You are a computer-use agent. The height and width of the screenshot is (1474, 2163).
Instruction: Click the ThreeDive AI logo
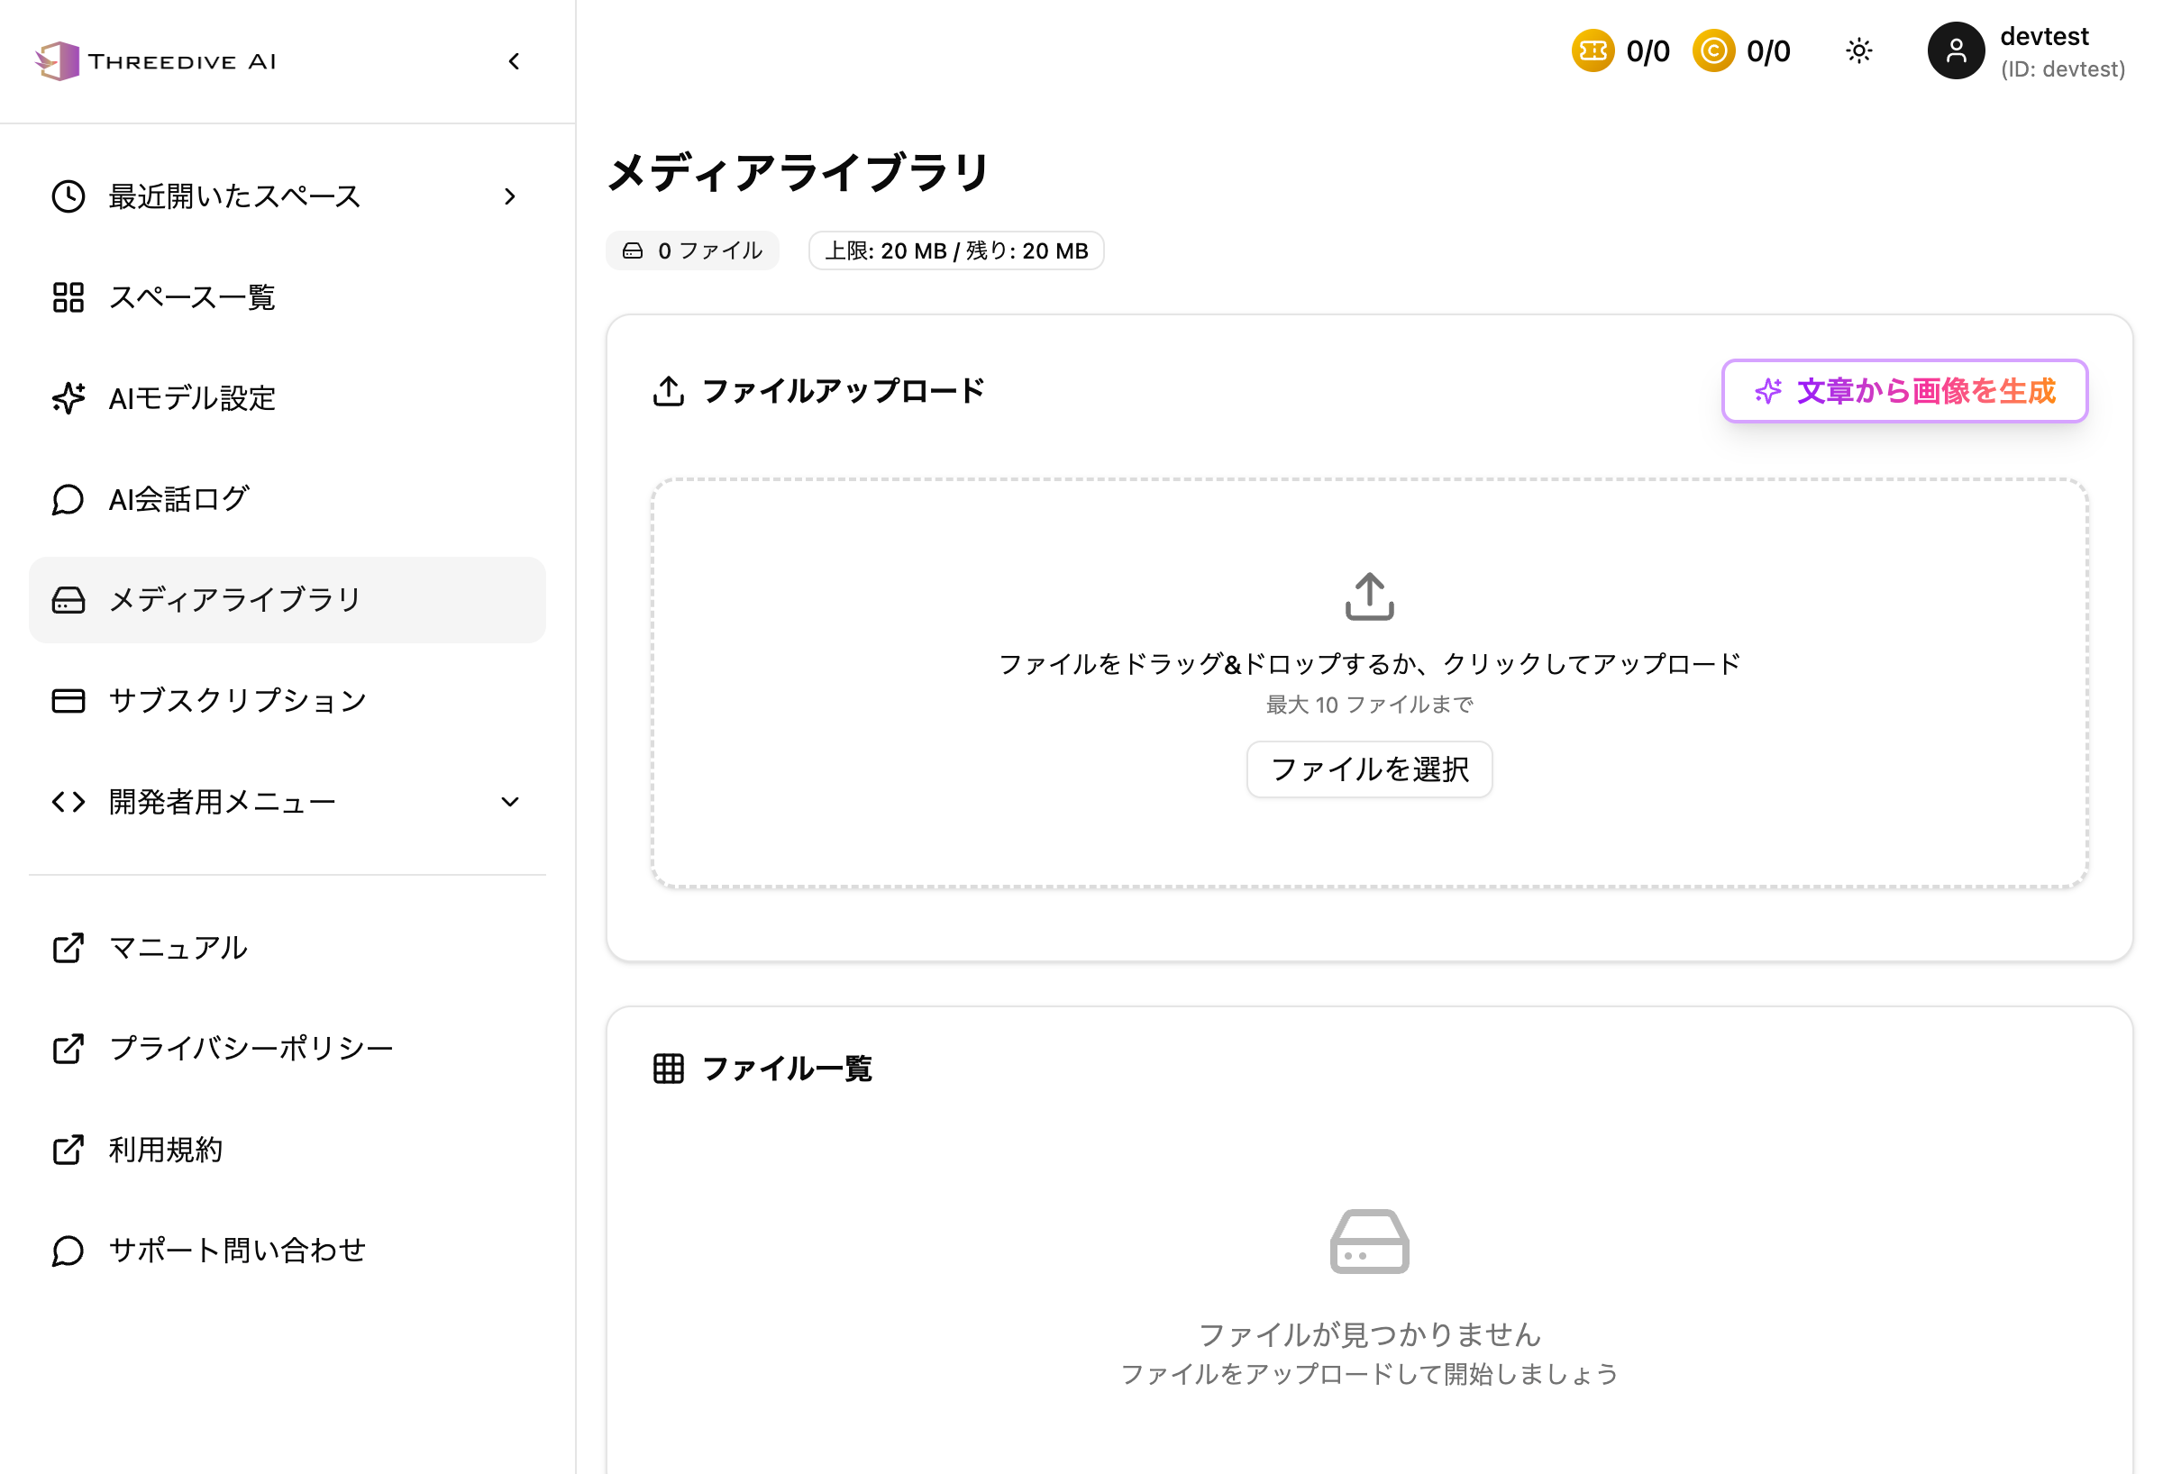pos(155,61)
